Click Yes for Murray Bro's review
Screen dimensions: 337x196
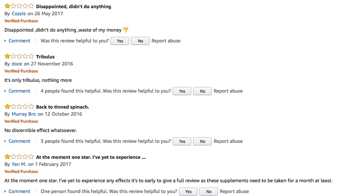click(182, 141)
